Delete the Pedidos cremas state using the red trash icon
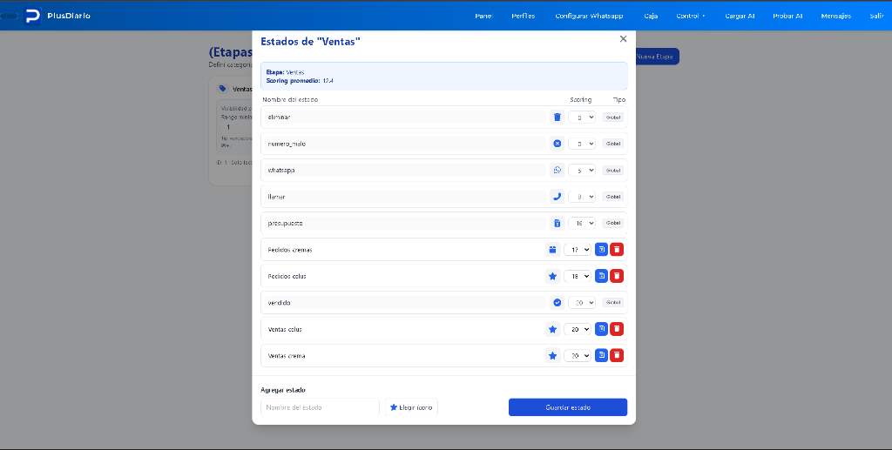 pos(617,250)
